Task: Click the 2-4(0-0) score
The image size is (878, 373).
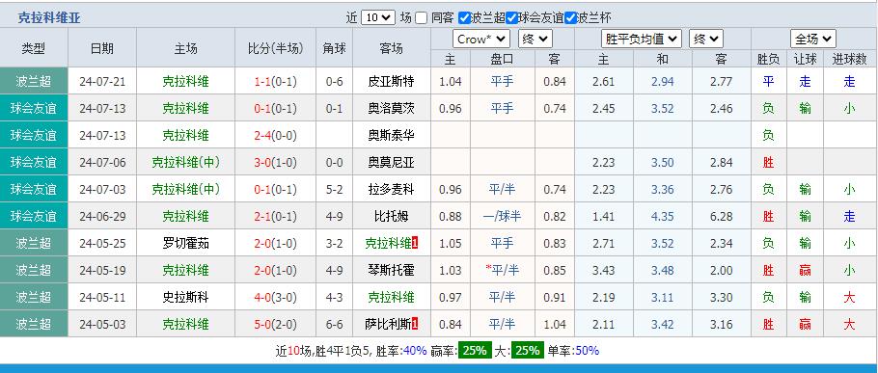Action: pyautogui.click(x=275, y=135)
